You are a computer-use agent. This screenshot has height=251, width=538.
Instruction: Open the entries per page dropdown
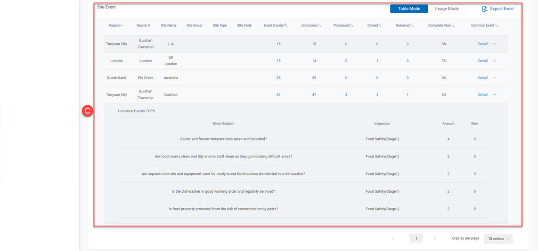tap(498, 239)
